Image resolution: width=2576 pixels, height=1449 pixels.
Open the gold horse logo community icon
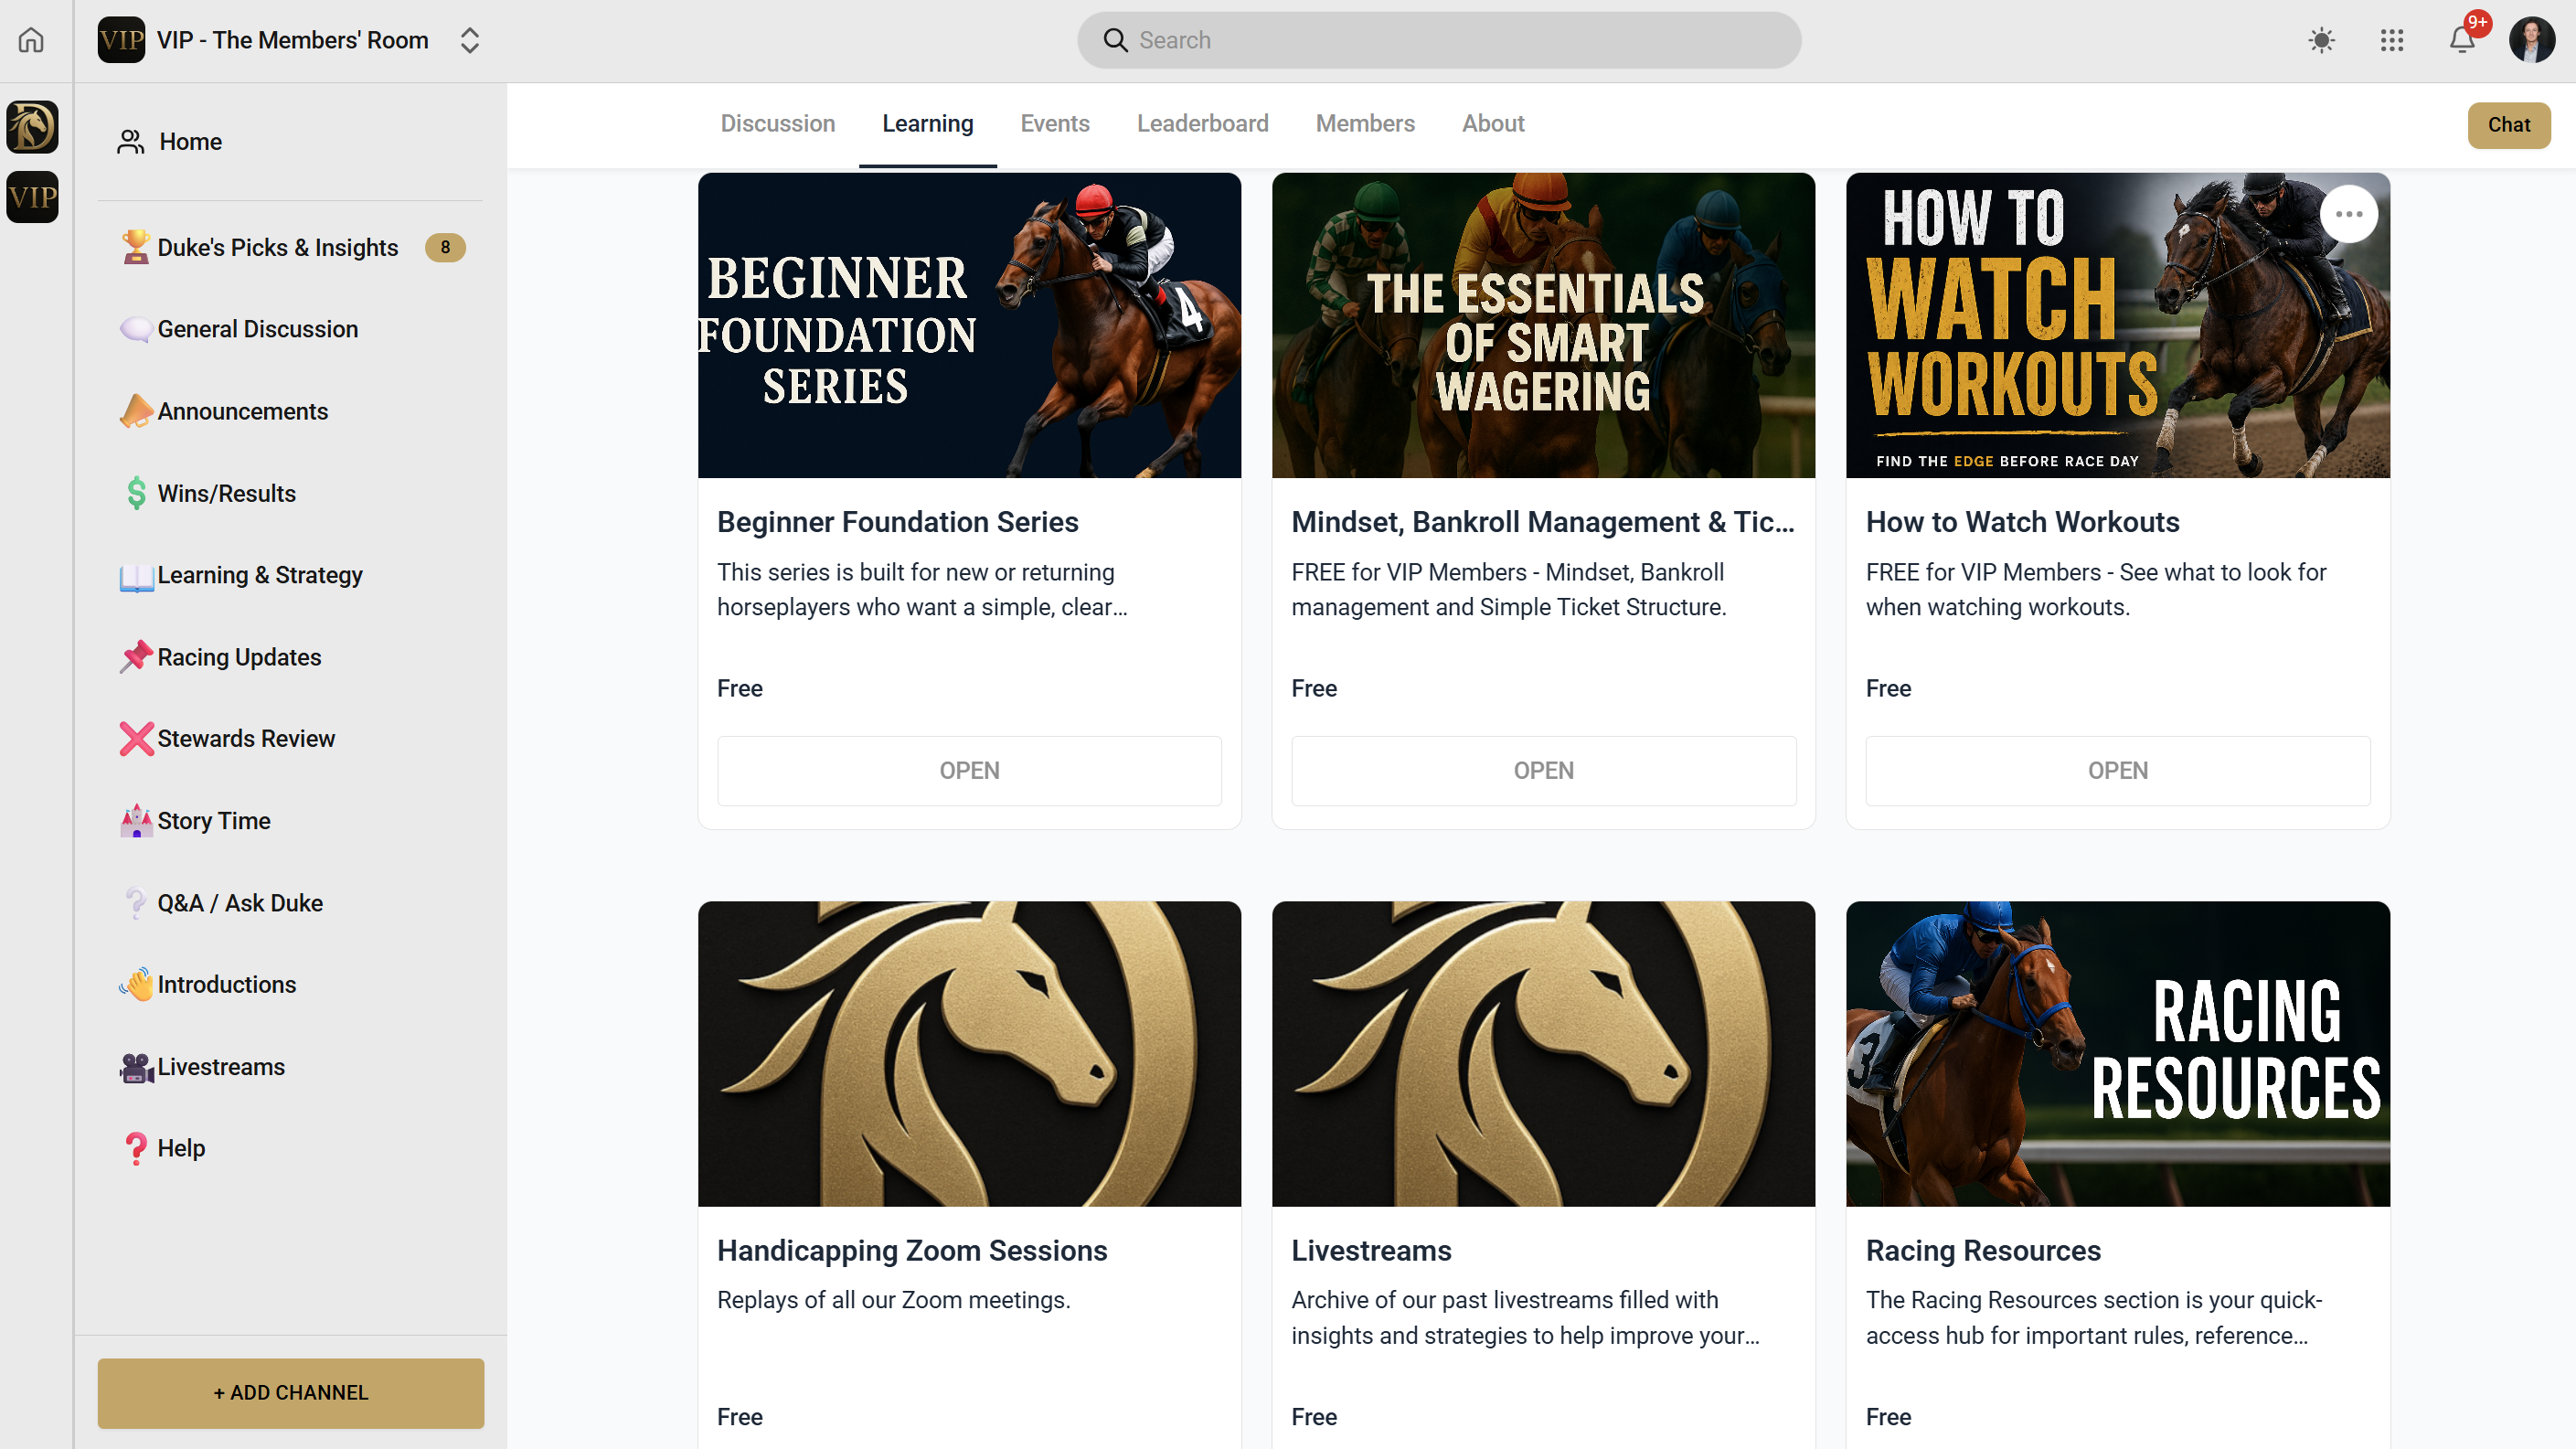pos(32,127)
